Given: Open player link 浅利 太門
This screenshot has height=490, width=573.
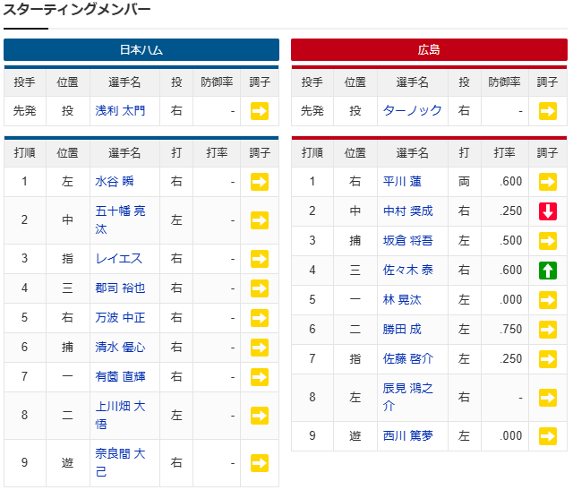Looking at the screenshot, I should point(120,111).
